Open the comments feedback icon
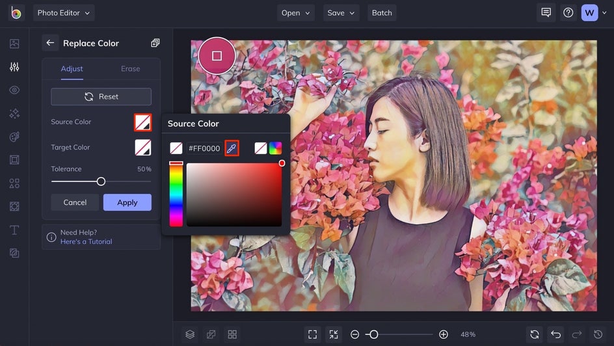This screenshot has width=614, height=346. [x=546, y=12]
